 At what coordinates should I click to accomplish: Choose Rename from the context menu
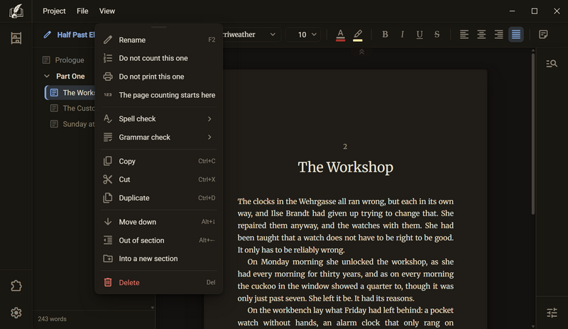point(158,40)
